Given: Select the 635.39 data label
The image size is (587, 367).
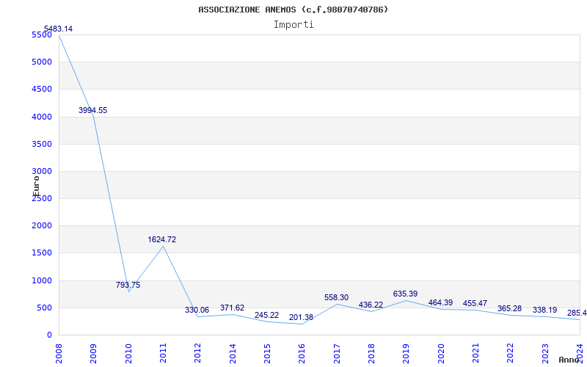Looking at the screenshot, I should pos(406,294).
